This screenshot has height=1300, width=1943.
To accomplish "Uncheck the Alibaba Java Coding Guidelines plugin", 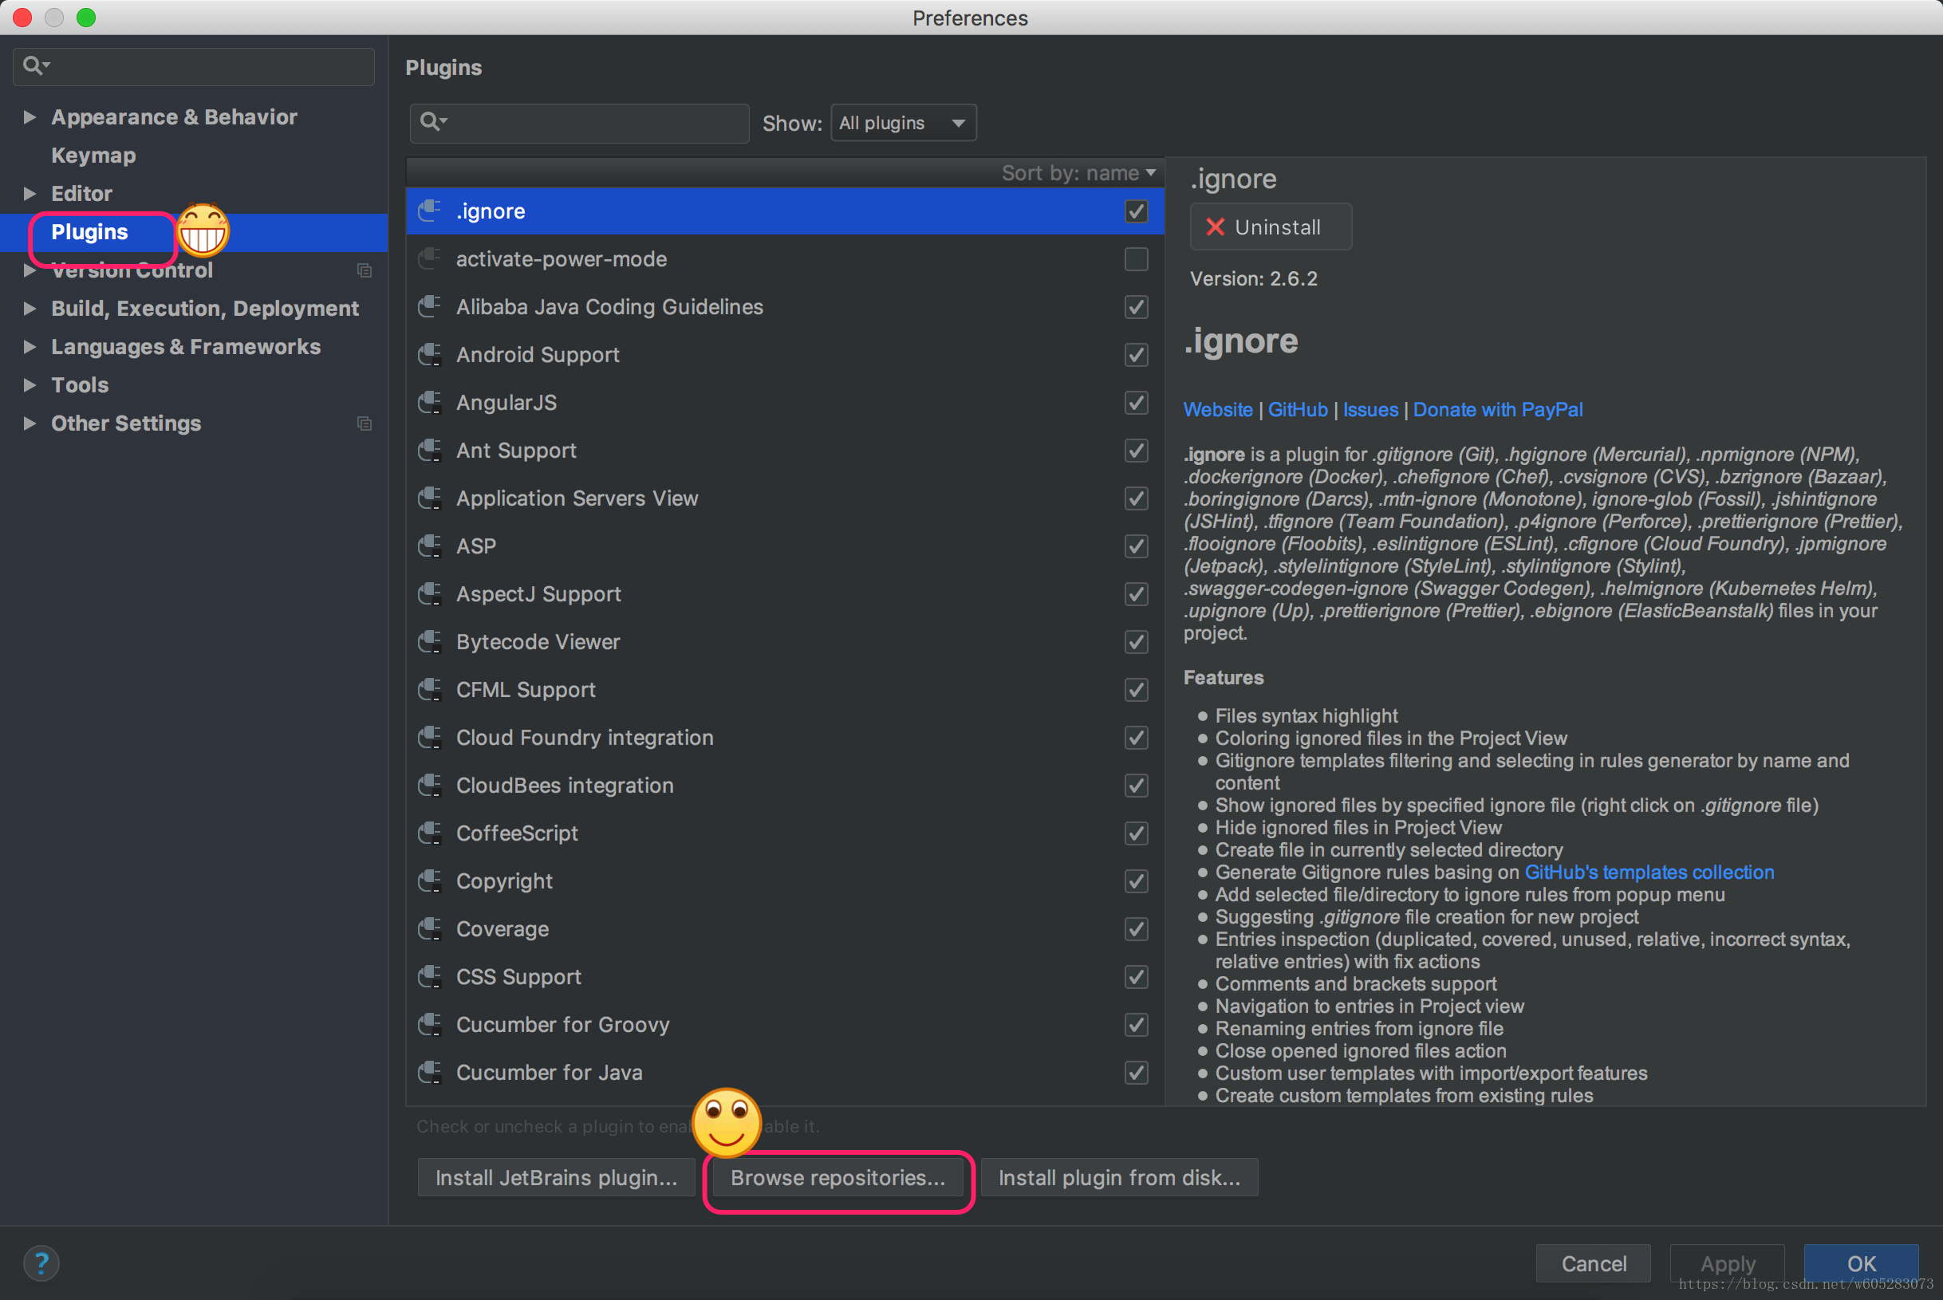I will [x=1136, y=308].
